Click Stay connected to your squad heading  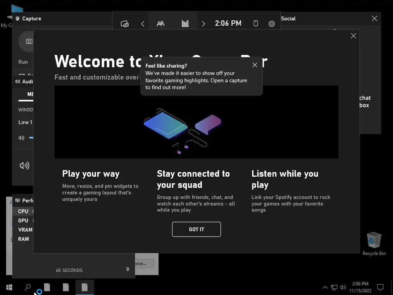coord(193,179)
